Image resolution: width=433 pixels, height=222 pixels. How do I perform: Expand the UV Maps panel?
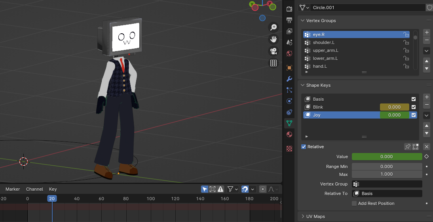coord(303,216)
